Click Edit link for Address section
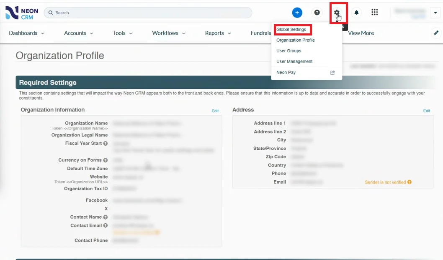Screen dimensions: 443x260 (426, 111)
